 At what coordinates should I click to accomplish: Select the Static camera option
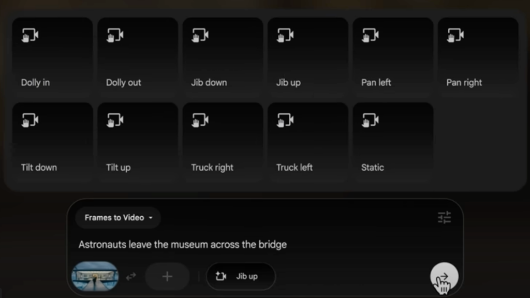point(393,142)
